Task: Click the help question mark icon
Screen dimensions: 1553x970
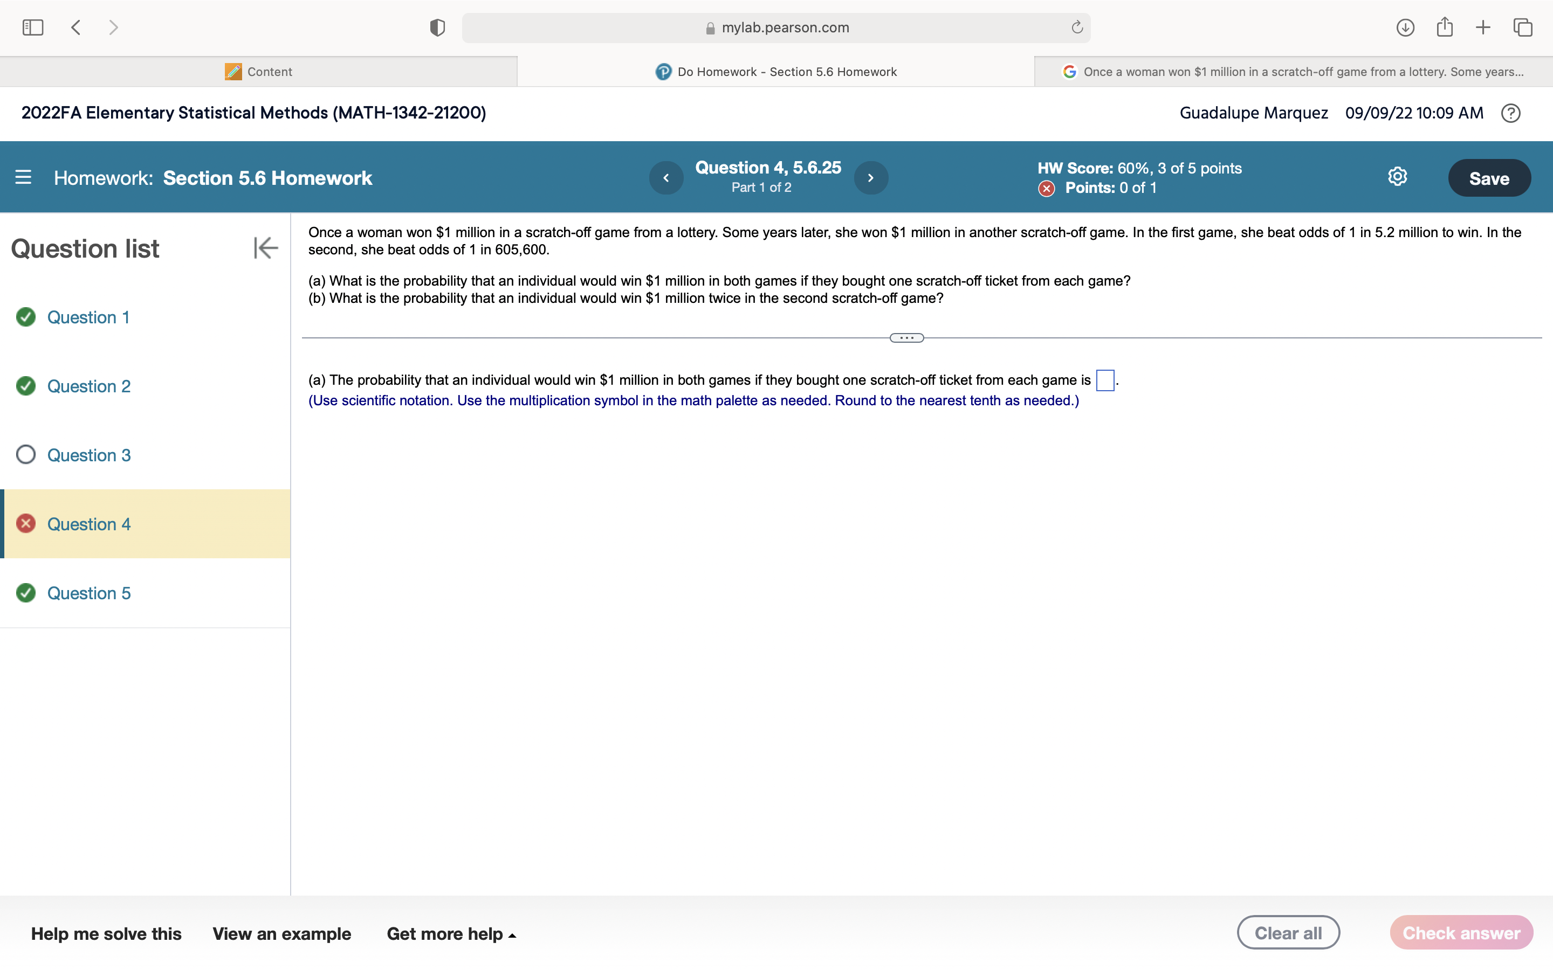Action: tap(1511, 113)
